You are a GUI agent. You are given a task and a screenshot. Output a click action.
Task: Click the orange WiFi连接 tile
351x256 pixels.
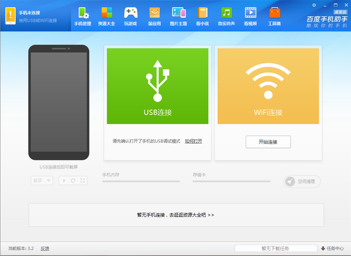(x=268, y=86)
